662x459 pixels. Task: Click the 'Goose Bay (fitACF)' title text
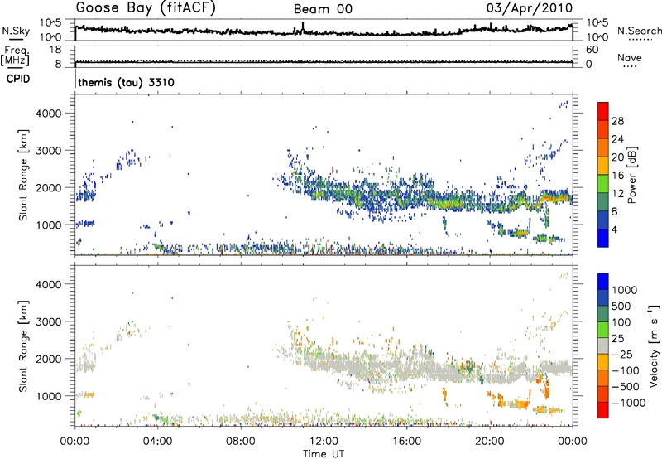(146, 8)
